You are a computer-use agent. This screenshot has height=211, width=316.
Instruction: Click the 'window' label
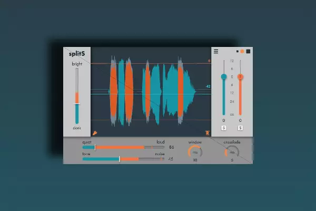point(195,142)
